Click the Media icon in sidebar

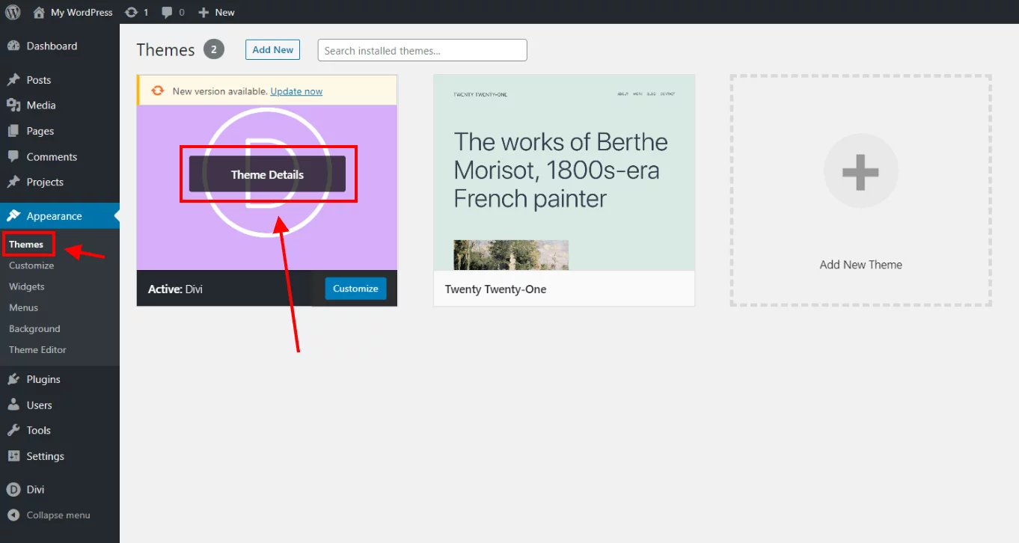pyautogui.click(x=13, y=105)
